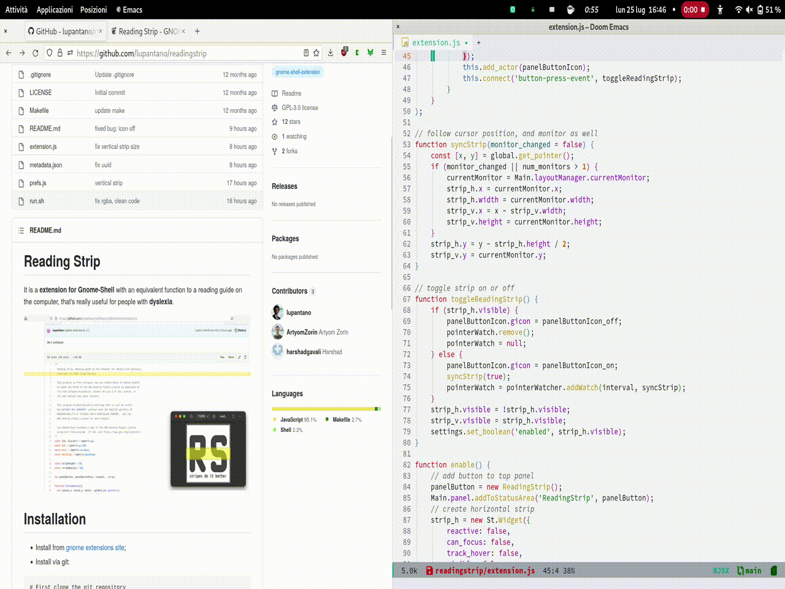Switch to Reading Strip - GNOME tab
This screenshot has width=785, height=589.
click(x=148, y=31)
